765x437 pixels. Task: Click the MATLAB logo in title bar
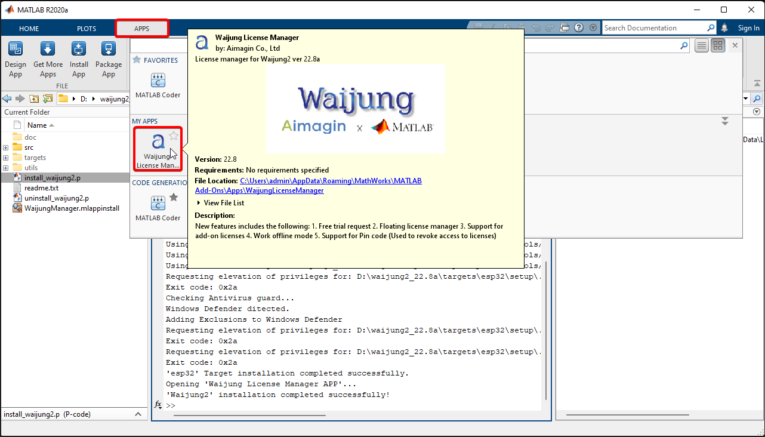pyautogui.click(x=10, y=10)
